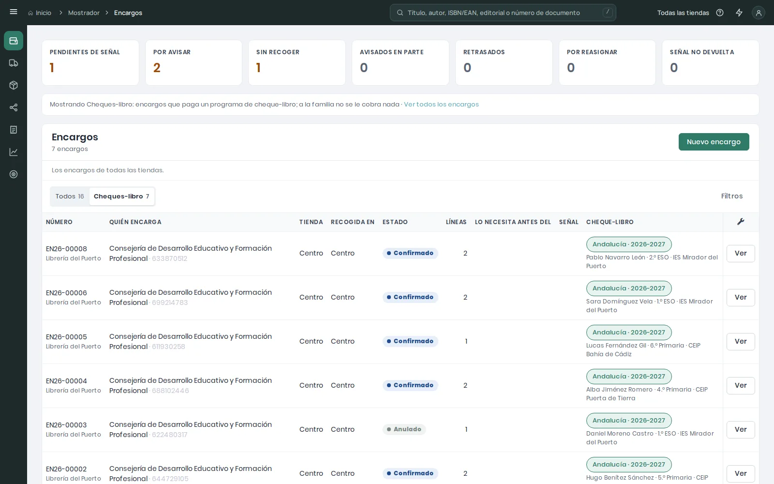Follow the Ver todos los encargos link
Viewport: 774px width, 484px height.
[x=441, y=104]
